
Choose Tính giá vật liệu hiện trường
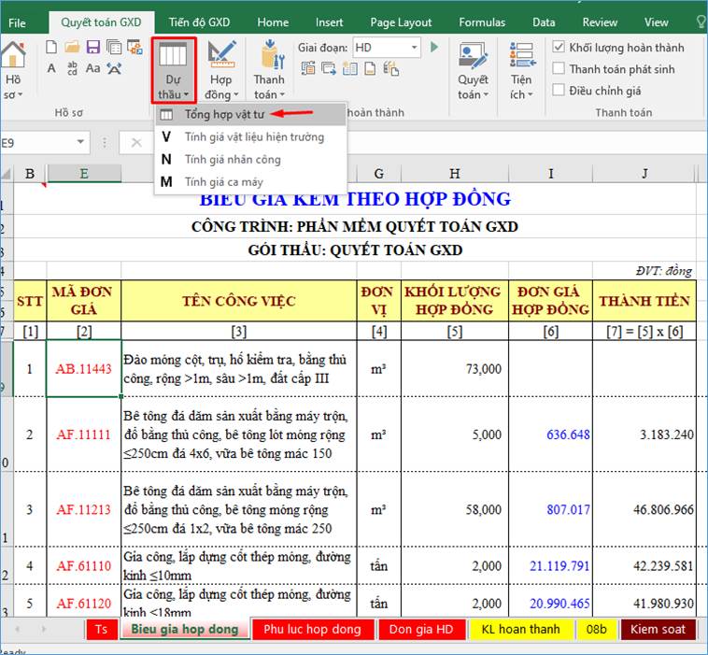253,137
